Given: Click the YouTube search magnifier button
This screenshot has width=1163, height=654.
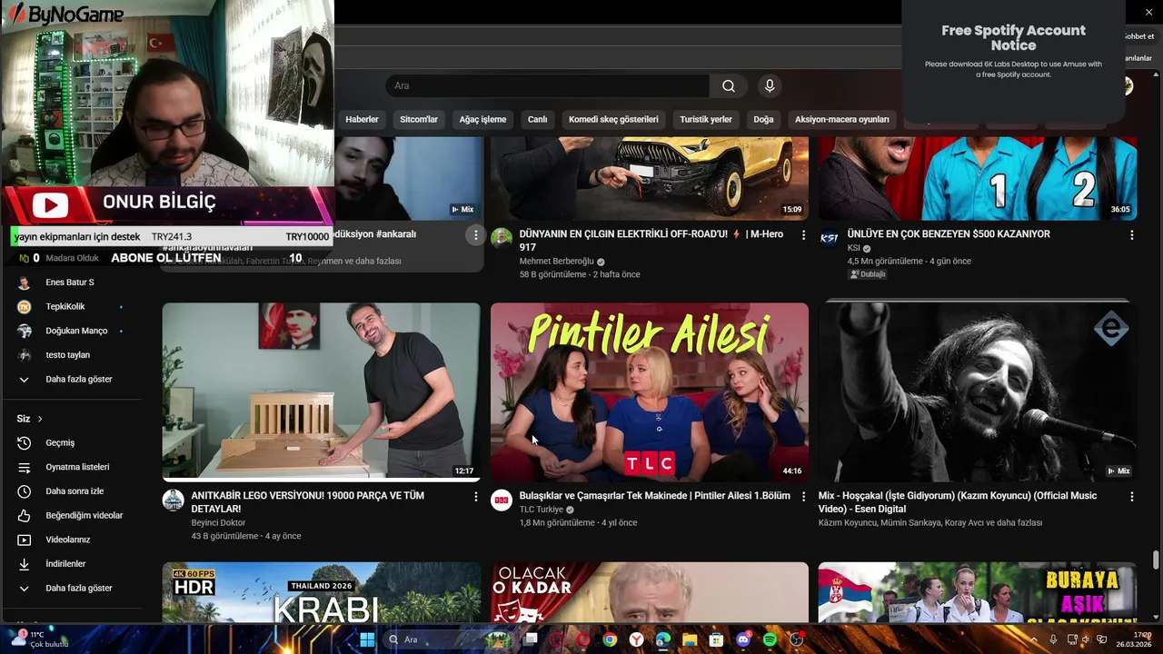Looking at the screenshot, I should click(729, 86).
